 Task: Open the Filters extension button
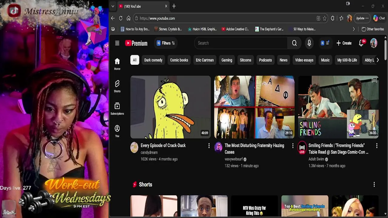tap(166, 43)
